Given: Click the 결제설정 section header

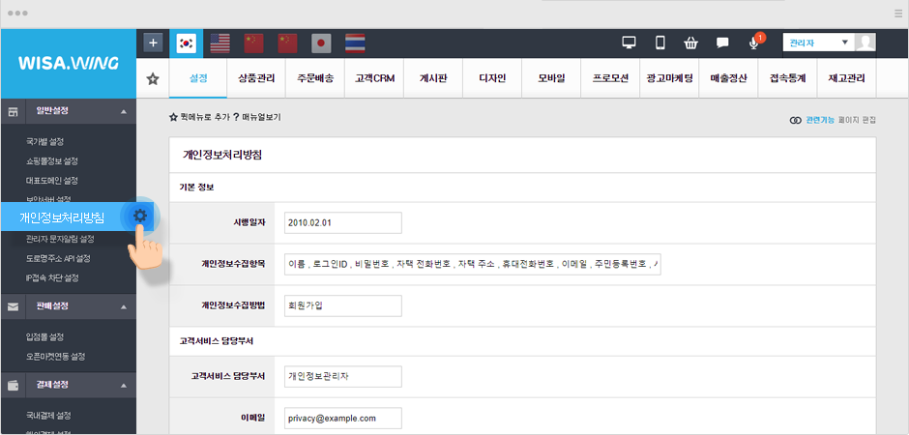Looking at the screenshot, I should 69,385.
